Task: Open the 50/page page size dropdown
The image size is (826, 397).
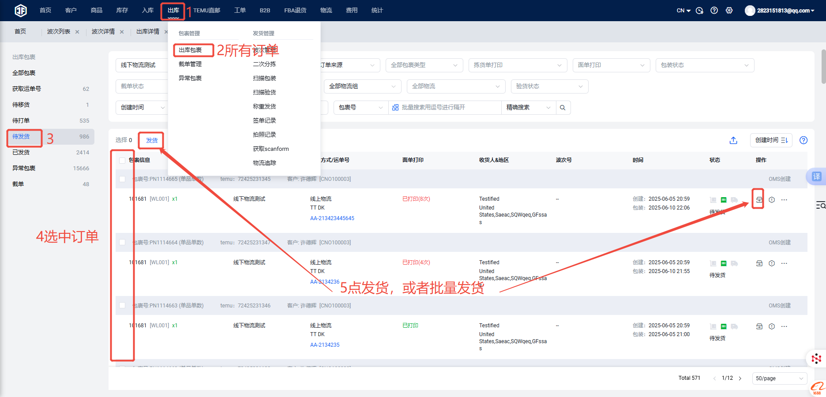Action: pyautogui.click(x=779, y=378)
